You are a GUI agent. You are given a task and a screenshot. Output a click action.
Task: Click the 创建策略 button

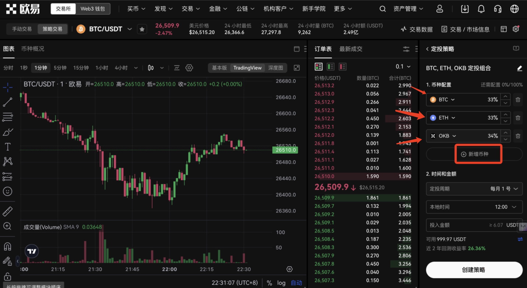[474, 270]
